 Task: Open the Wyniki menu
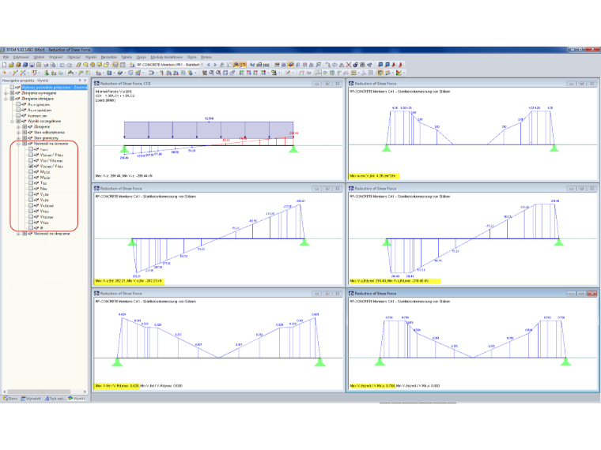tap(91, 57)
